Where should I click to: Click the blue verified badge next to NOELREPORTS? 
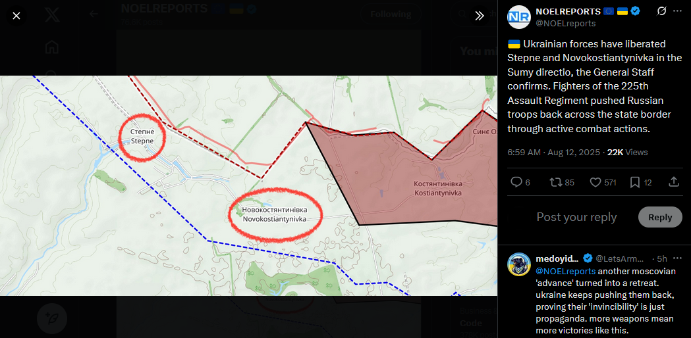(635, 11)
